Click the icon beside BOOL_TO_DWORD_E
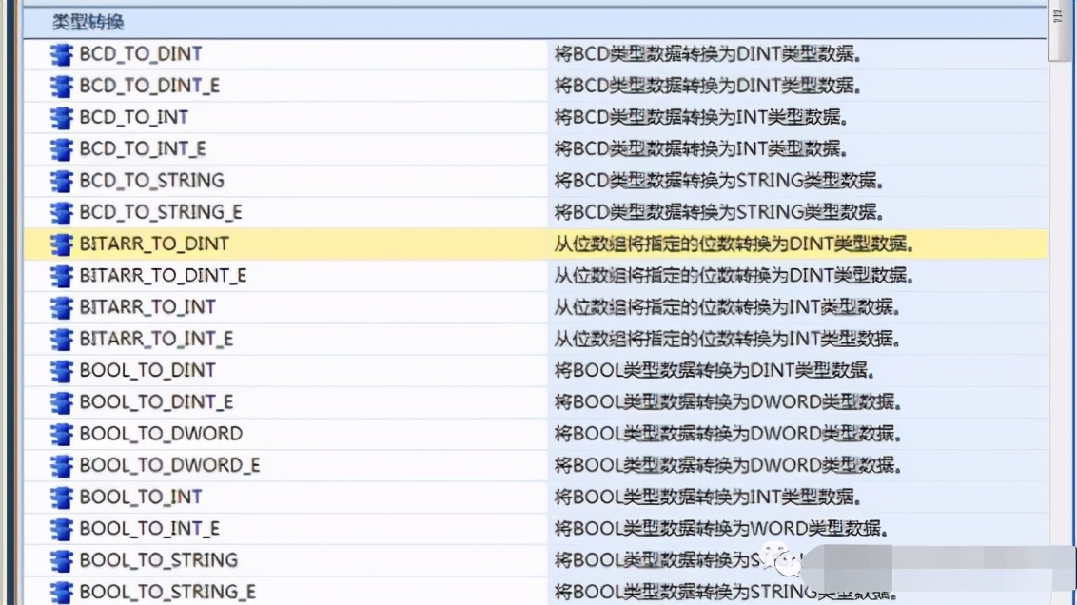The image size is (1077, 605). tap(62, 465)
